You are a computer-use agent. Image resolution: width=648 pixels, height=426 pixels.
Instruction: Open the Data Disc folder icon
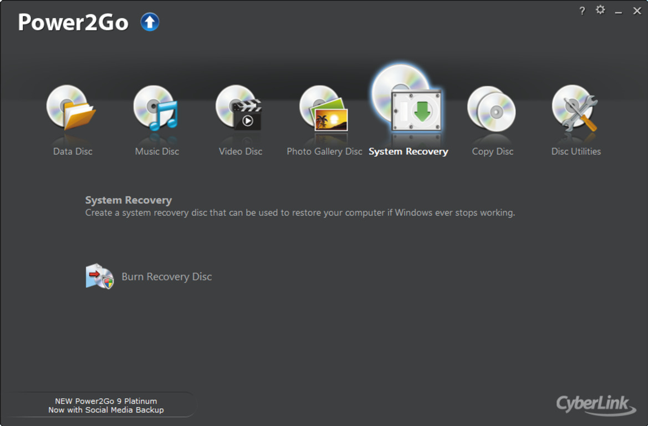[x=71, y=108]
